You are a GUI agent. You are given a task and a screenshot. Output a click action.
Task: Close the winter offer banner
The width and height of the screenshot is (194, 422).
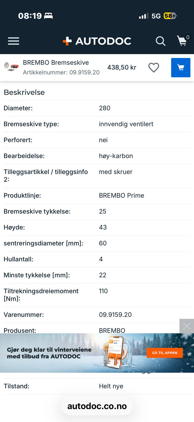pyautogui.click(x=187, y=326)
